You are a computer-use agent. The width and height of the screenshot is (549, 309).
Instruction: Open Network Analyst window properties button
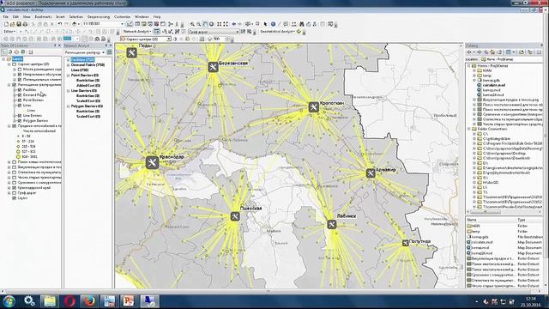coord(109,52)
